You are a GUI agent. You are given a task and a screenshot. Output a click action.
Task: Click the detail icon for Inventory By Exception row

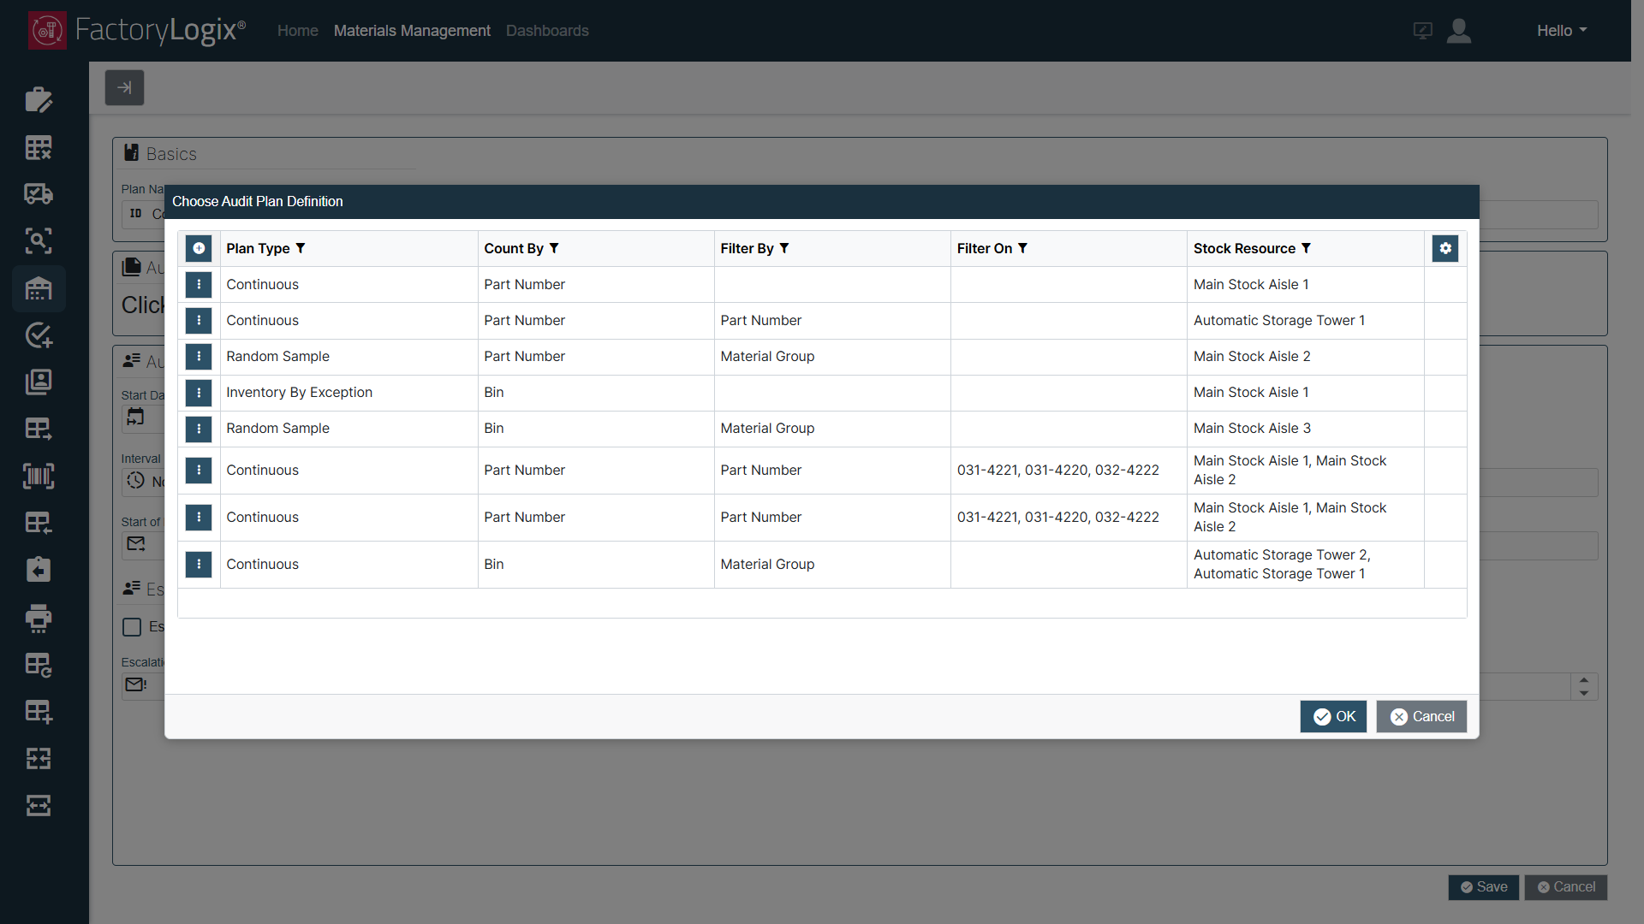198,393
